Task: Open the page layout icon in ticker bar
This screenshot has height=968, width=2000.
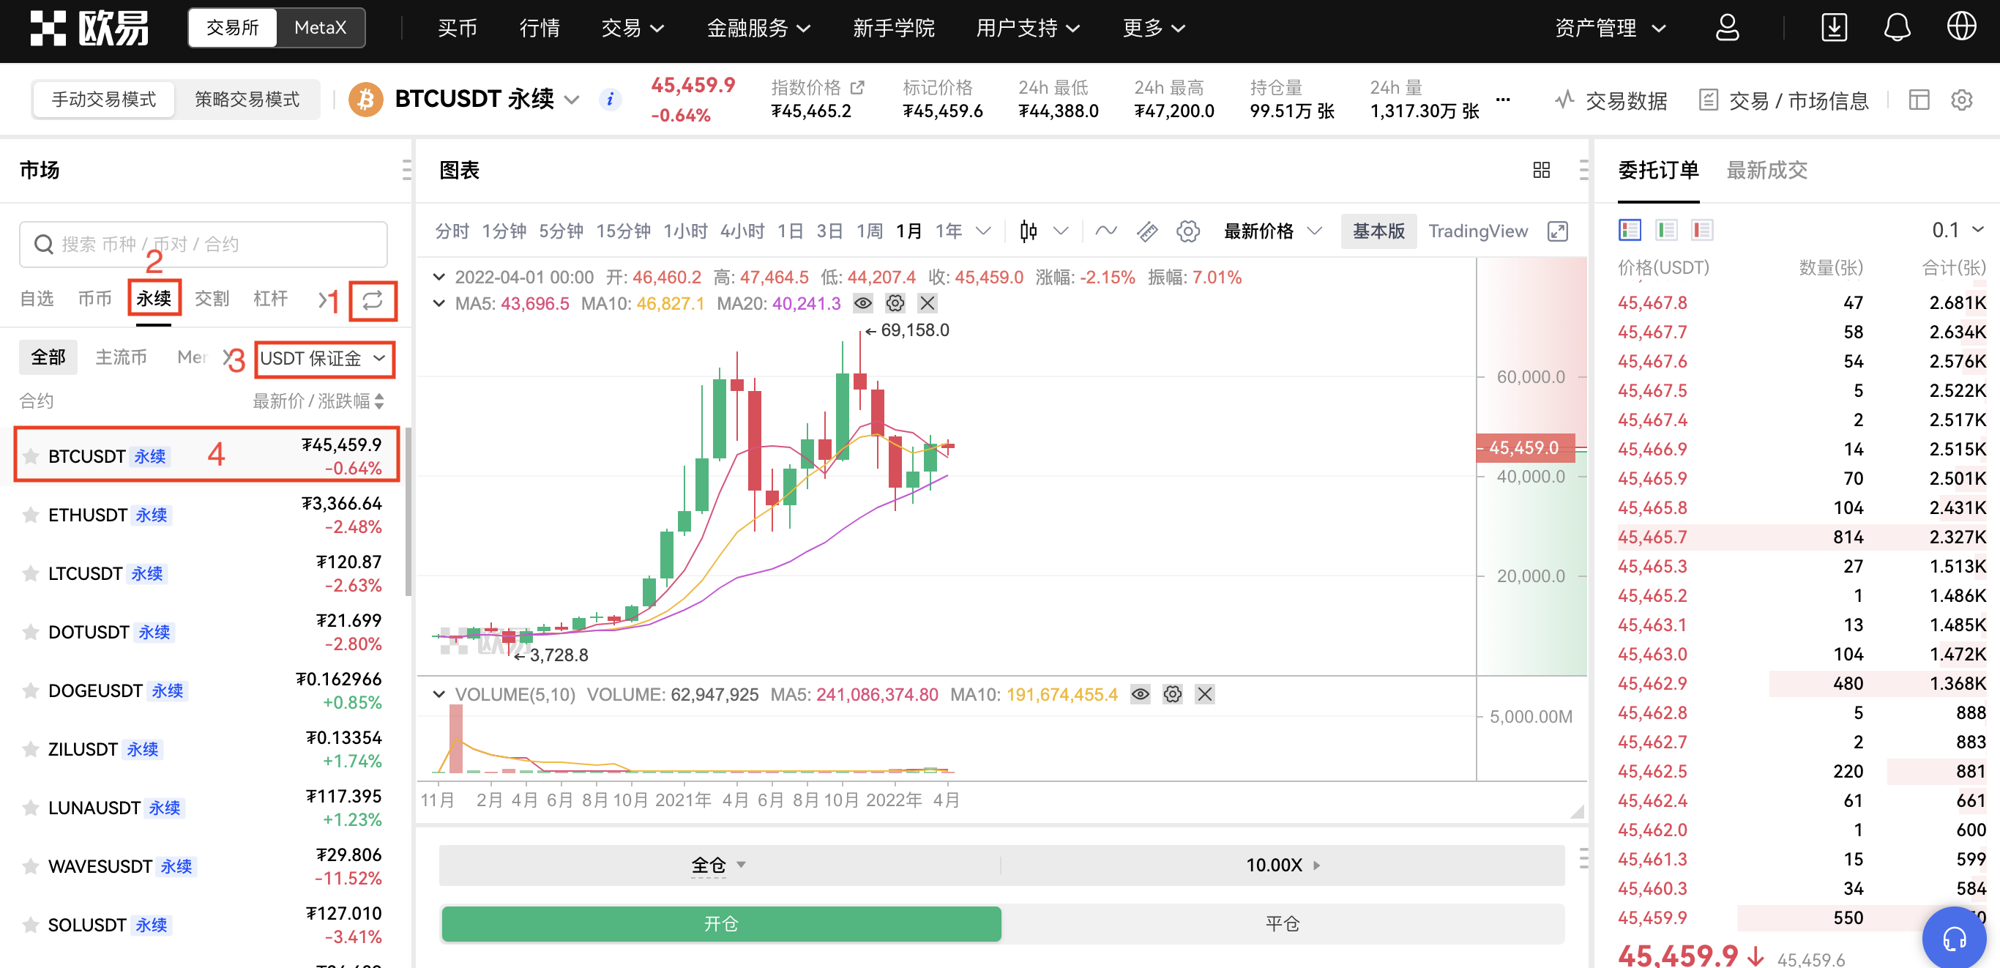Action: click(x=1919, y=100)
